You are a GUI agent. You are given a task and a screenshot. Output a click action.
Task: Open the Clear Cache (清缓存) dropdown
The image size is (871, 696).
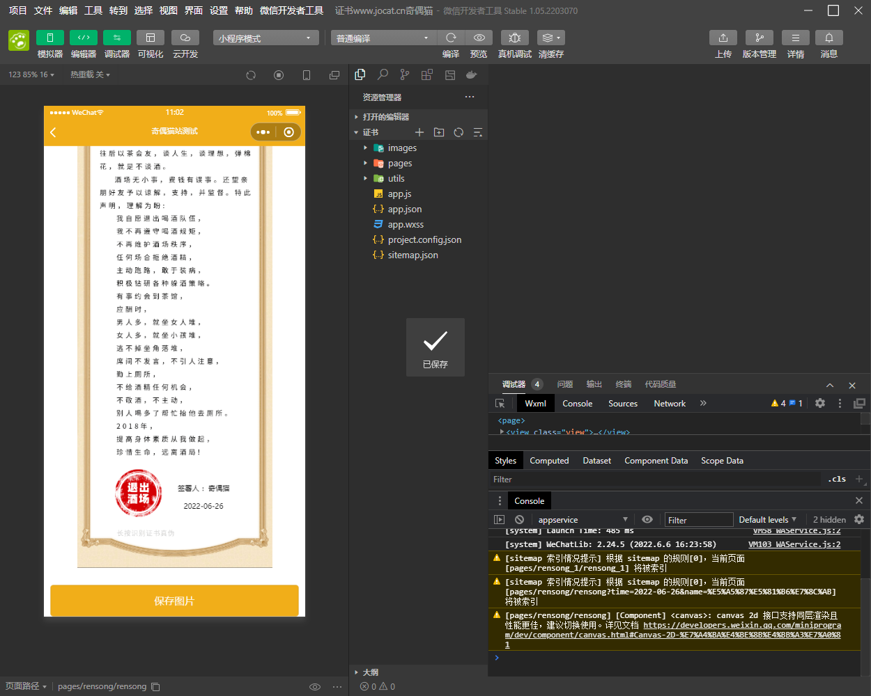pos(551,38)
